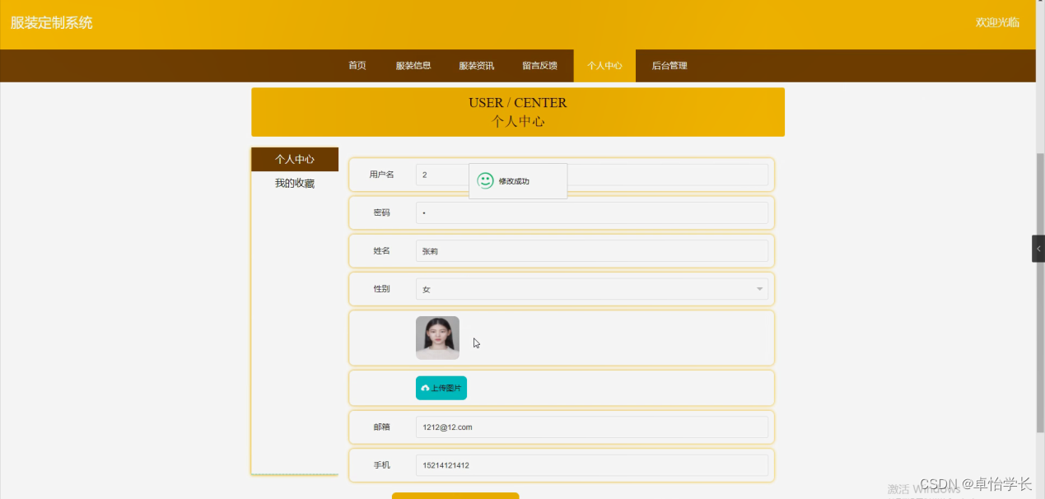The image size is (1045, 499).
Task: Click the 性别 dropdown arrow
Action: [x=758, y=289]
